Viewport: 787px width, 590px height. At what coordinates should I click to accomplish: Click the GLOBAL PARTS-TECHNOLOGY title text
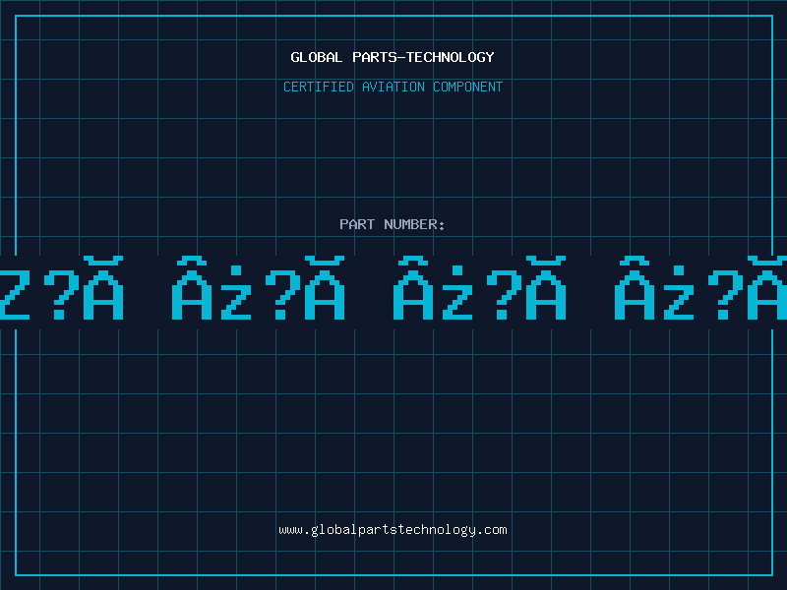point(393,57)
